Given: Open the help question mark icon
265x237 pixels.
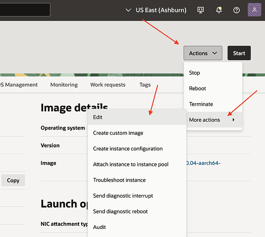Looking at the screenshot, I should (237, 10).
